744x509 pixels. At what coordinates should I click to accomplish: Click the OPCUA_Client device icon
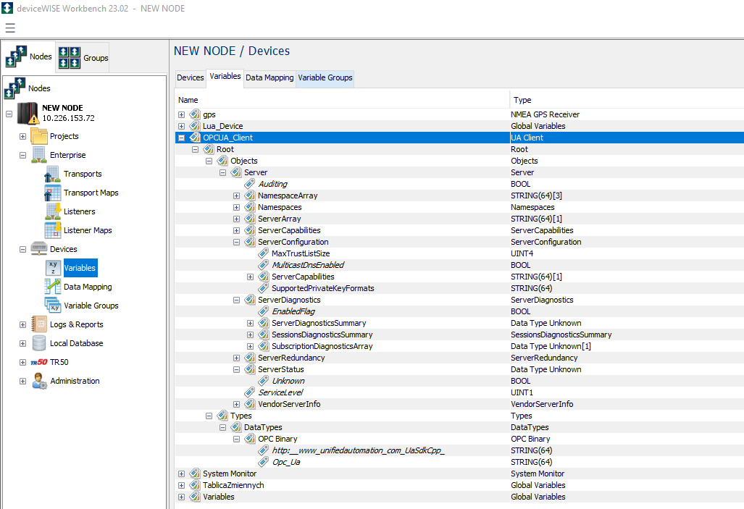point(195,138)
